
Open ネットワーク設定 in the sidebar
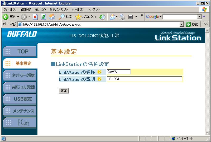click(x=20, y=75)
